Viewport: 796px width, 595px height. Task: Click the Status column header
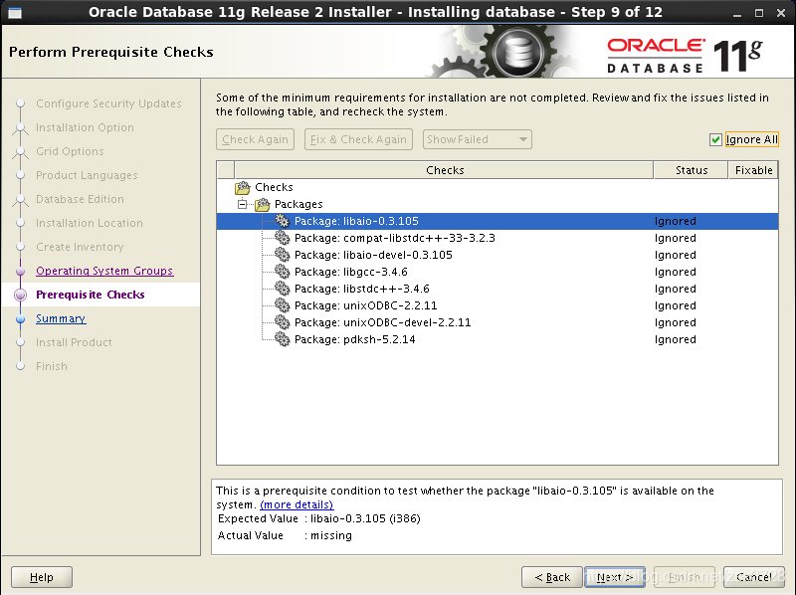(691, 170)
